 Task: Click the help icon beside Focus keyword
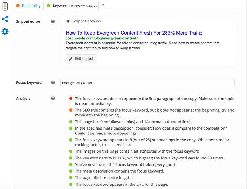[53, 82]
